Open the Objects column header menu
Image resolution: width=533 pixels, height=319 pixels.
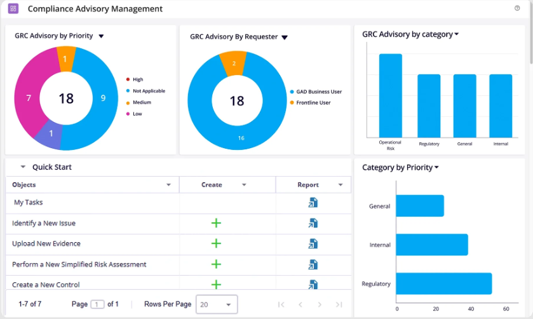(168, 185)
